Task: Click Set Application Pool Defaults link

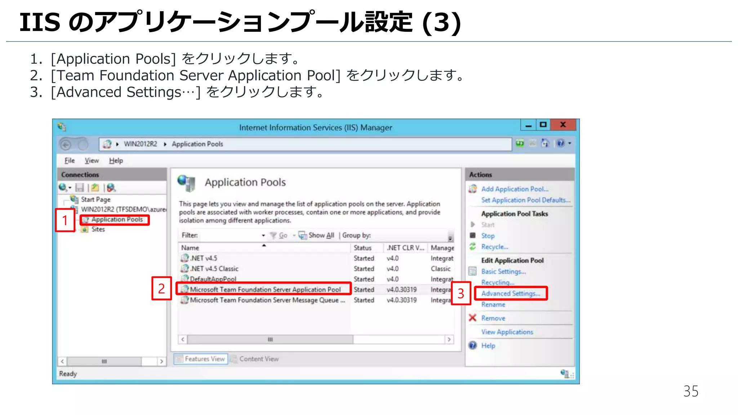Action: [526, 200]
